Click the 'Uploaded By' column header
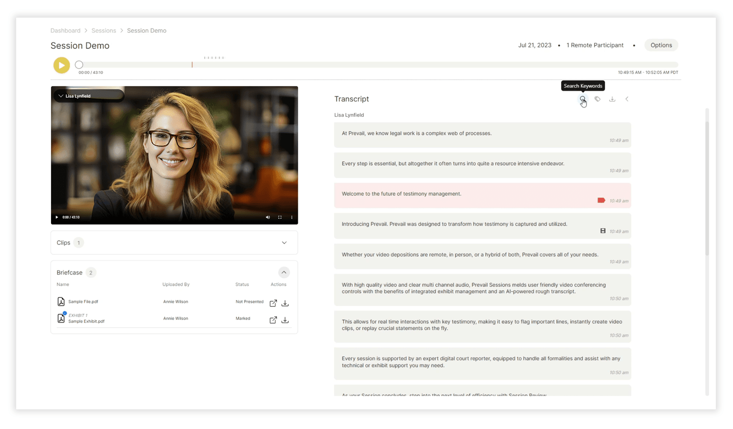Viewport: 733px width, 429px height. pos(176,284)
